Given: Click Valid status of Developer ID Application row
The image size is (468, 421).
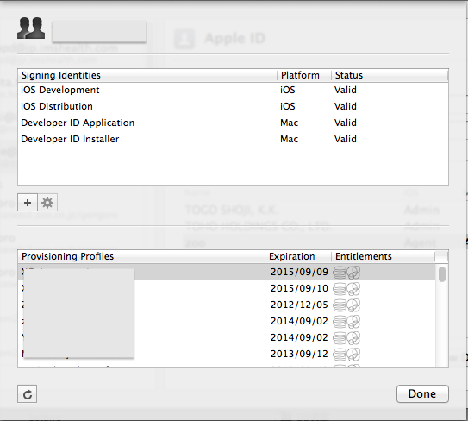Looking at the screenshot, I should click(346, 123).
